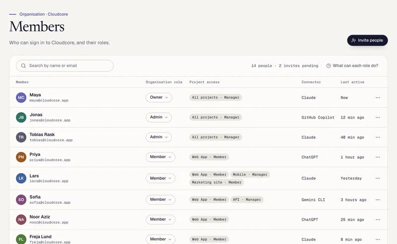This screenshot has width=397, height=244.
Task: Click Lars's Web App · Member tag
Action: pyautogui.click(x=209, y=175)
